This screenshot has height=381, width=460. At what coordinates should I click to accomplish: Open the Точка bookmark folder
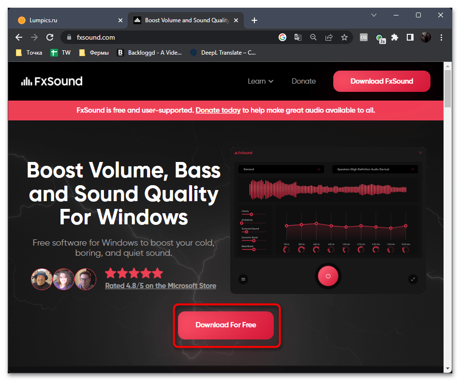(29, 53)
